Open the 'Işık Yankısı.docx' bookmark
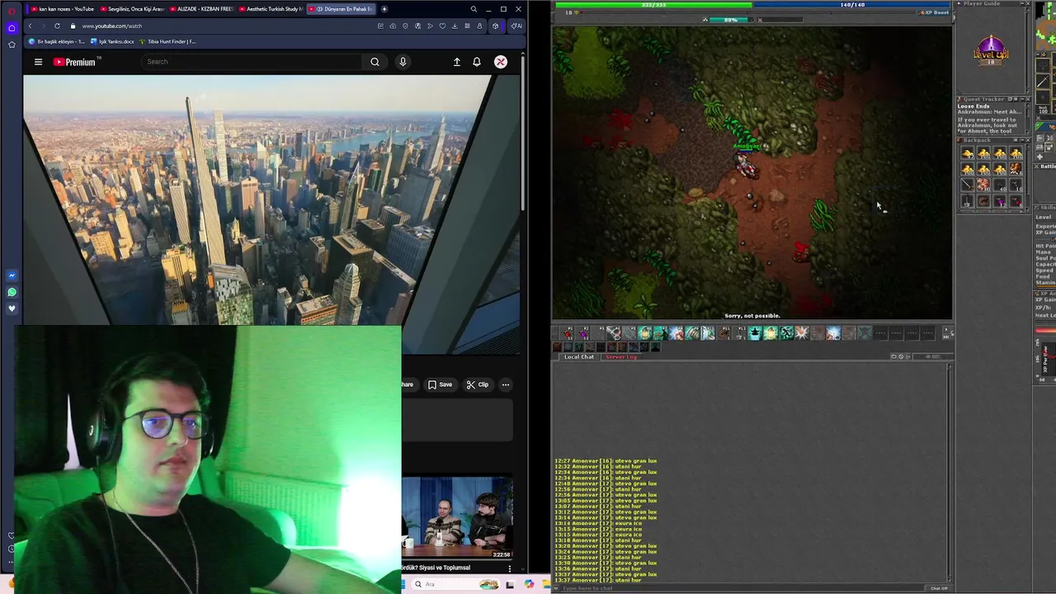This screenshot has height=594, width=1056. 112,41
